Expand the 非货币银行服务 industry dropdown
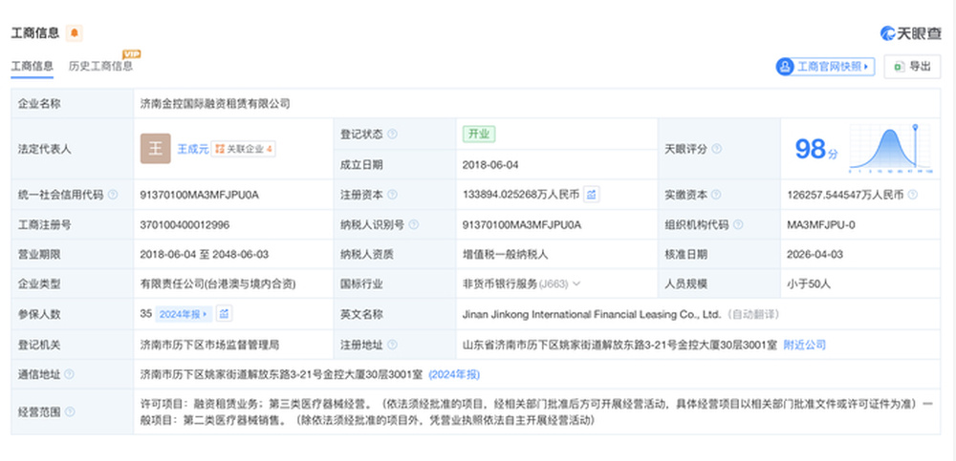This screenshot has height=461, width=956. pos(576,283)
